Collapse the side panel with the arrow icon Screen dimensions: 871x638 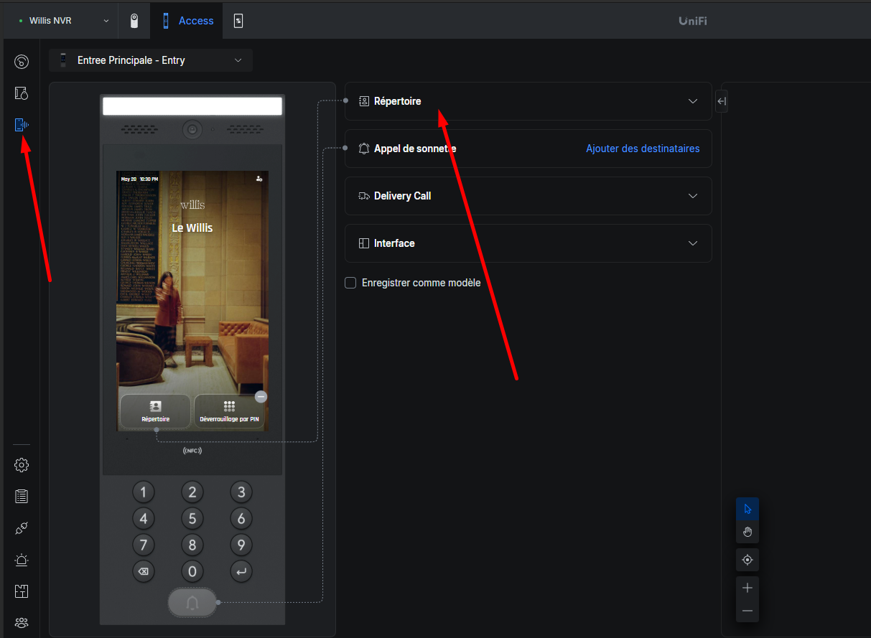point(722,101)
